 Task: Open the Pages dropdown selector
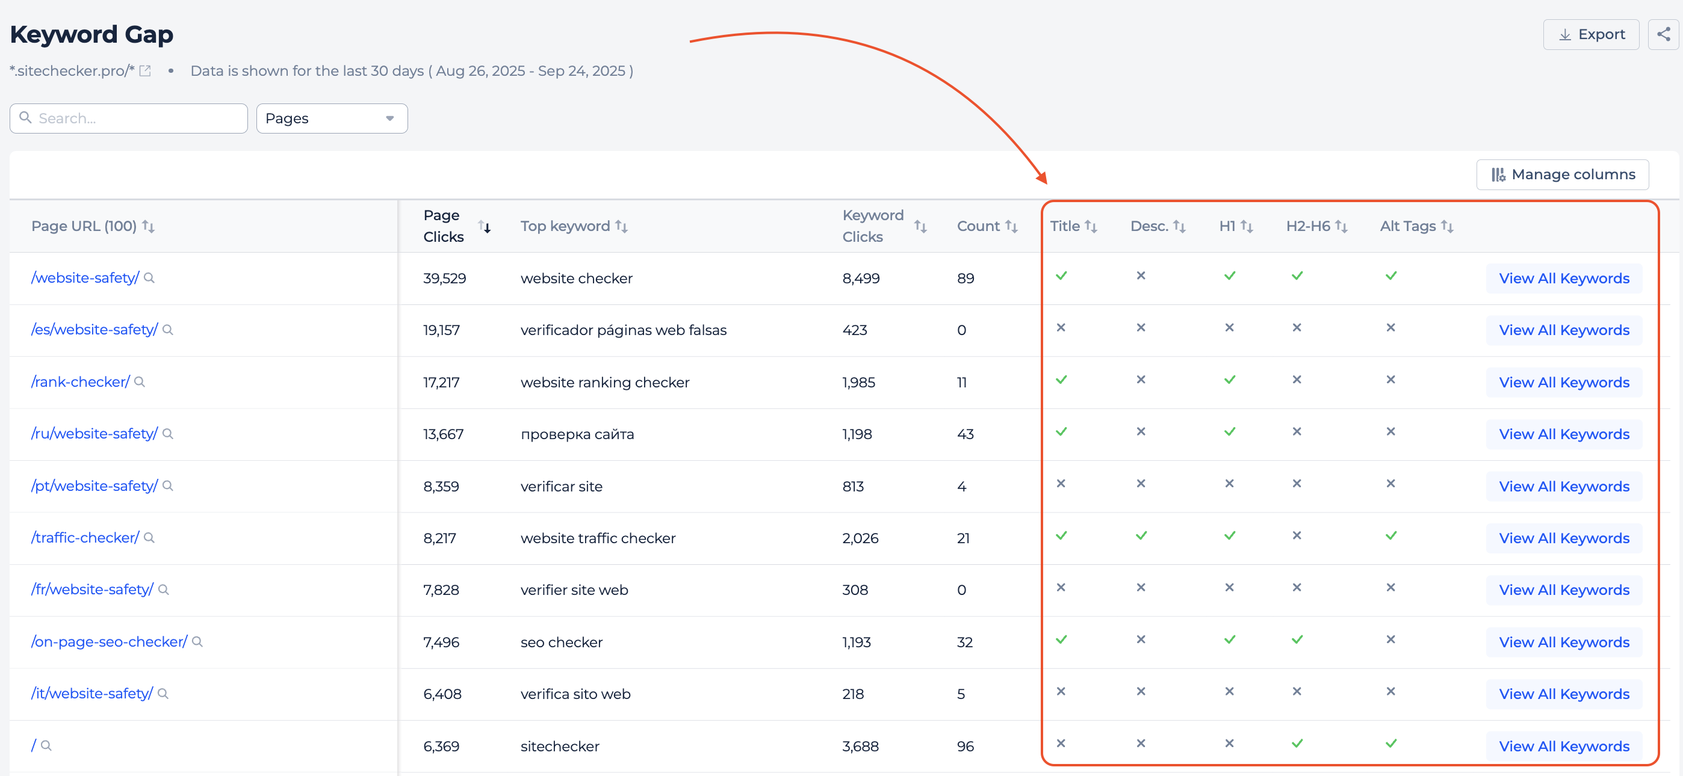tap(331, 119)
